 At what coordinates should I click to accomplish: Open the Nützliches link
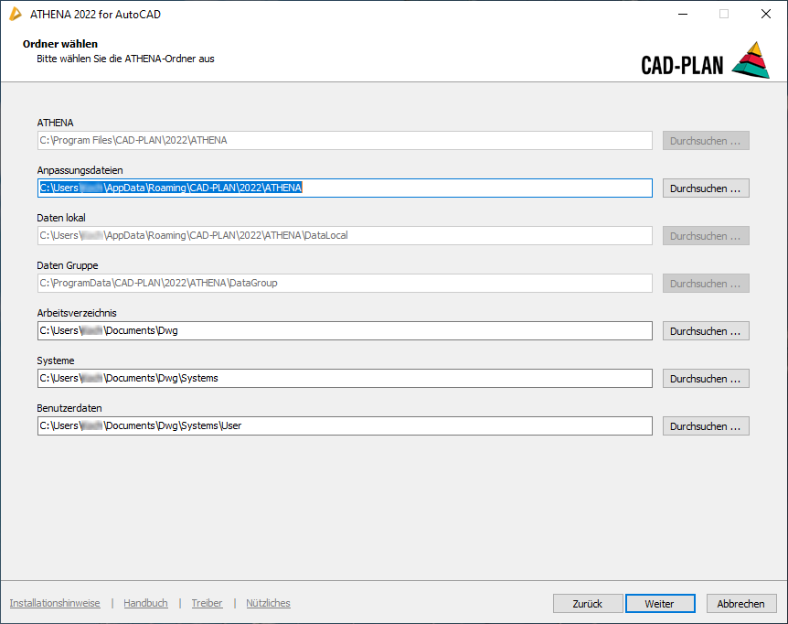[268, 604]
